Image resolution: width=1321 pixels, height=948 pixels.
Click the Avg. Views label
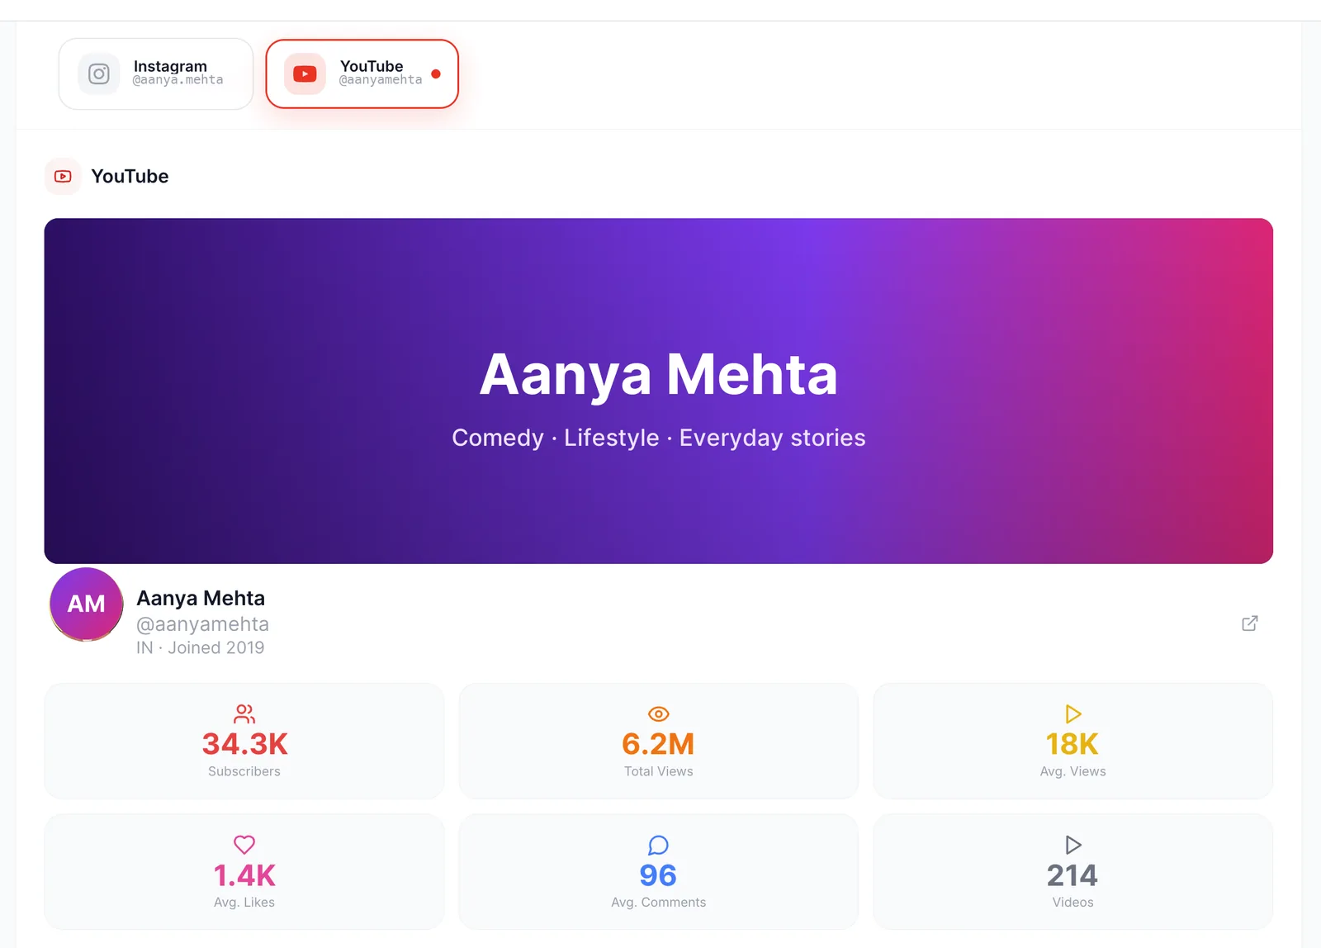tap(1073, 771)
